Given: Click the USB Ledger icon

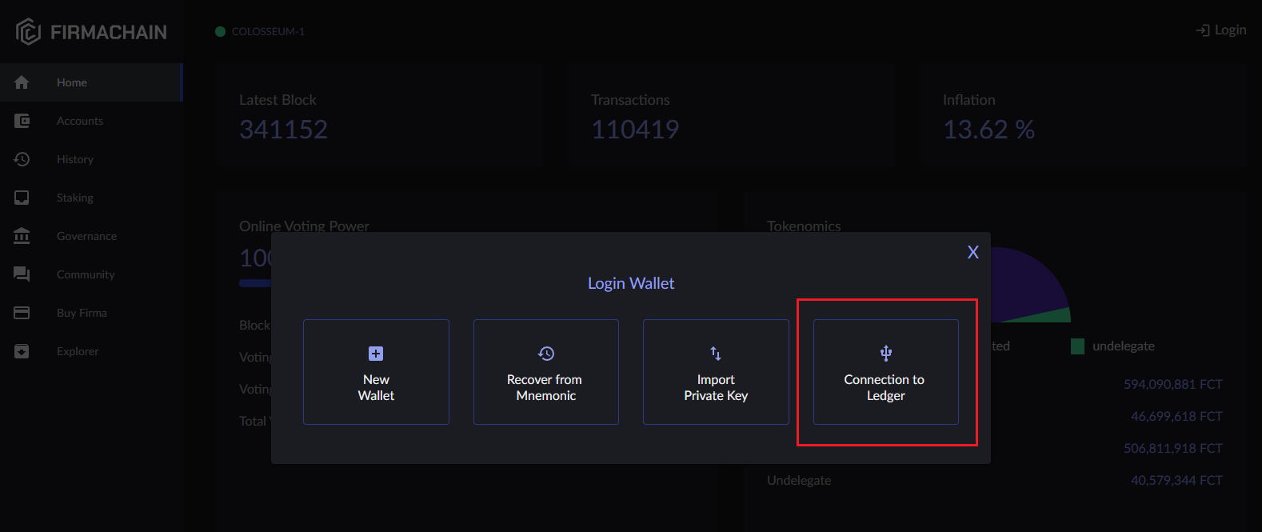Looking at the screenshot, I should (886, 353).
